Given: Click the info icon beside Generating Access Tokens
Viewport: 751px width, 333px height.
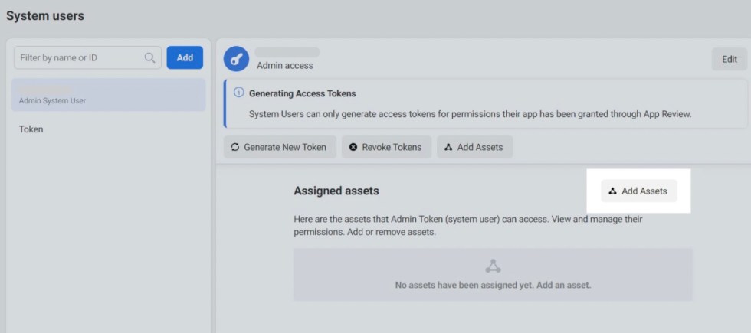Looking at the screenshot, I should pyautogui.click(x=238, y=93).
